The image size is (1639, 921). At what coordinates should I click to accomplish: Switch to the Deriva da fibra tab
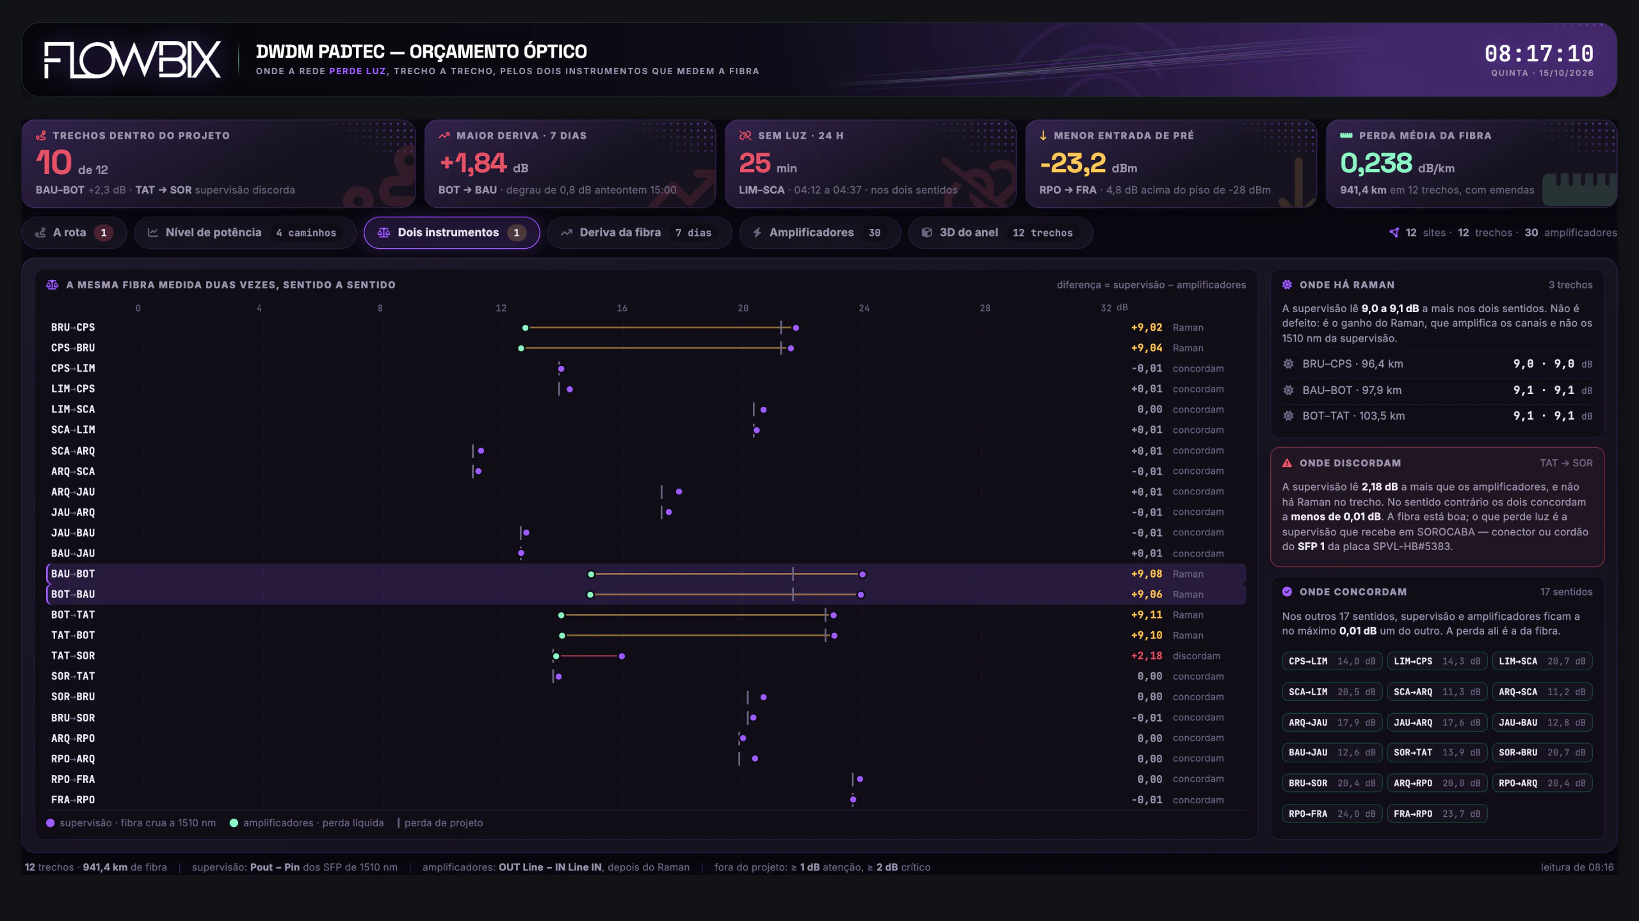coord(639,233)
